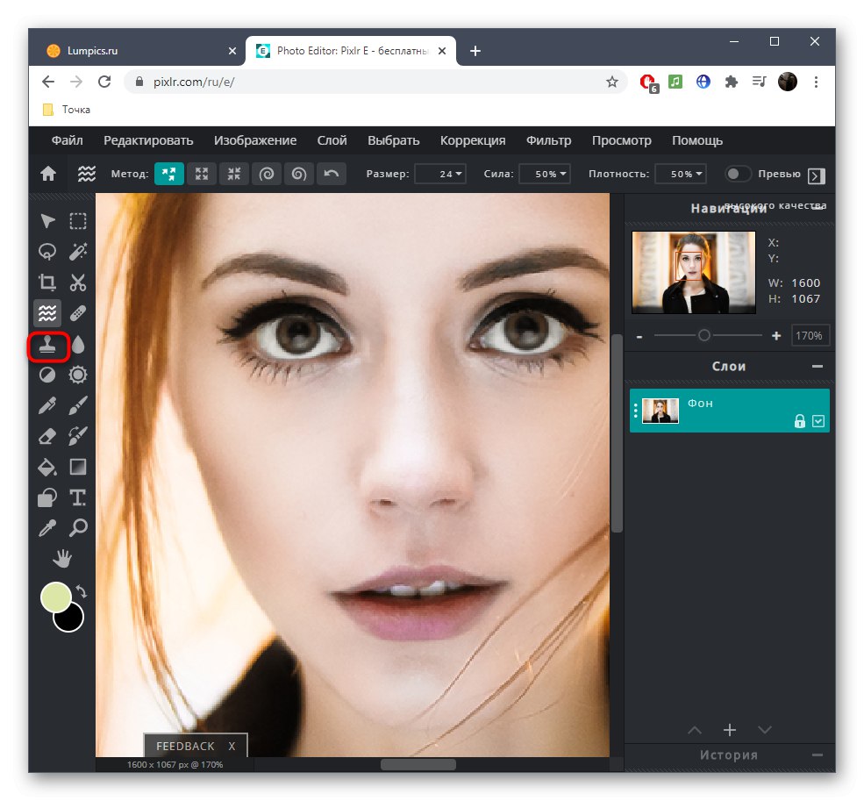Click the FEEDBACK button

click(185, 746)
